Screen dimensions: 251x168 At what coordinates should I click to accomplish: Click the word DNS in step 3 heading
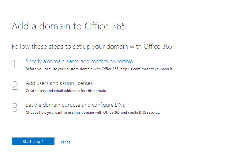point(120,105)
